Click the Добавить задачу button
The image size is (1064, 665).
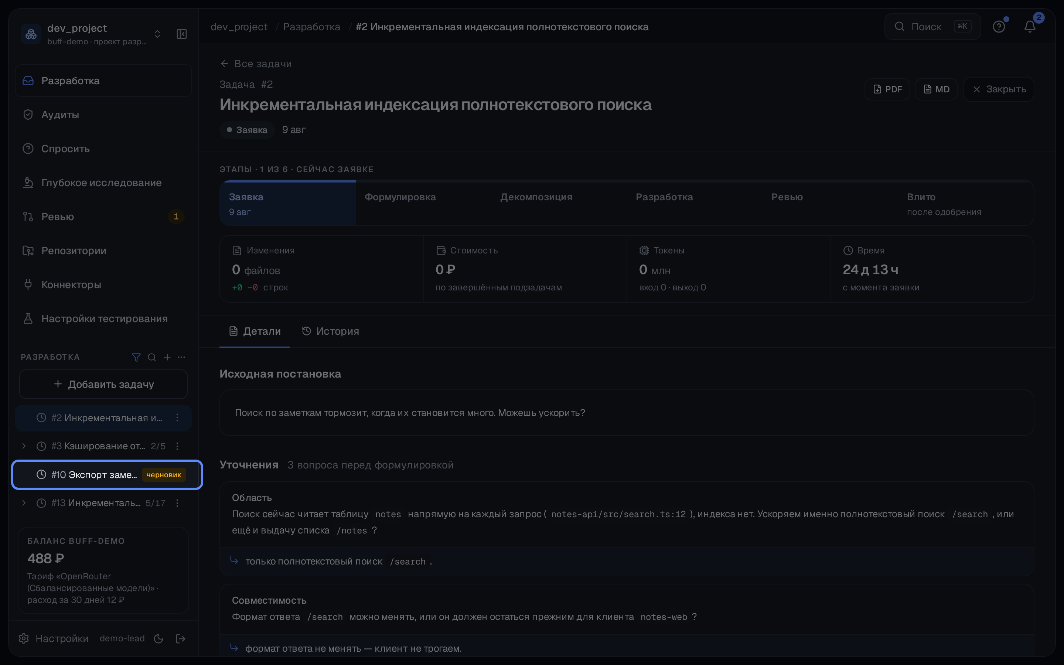point(103,384)
